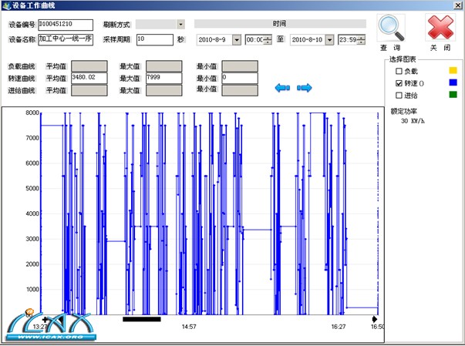
Task: Click the orange marker at chart origin
Action: click(30, 313)
